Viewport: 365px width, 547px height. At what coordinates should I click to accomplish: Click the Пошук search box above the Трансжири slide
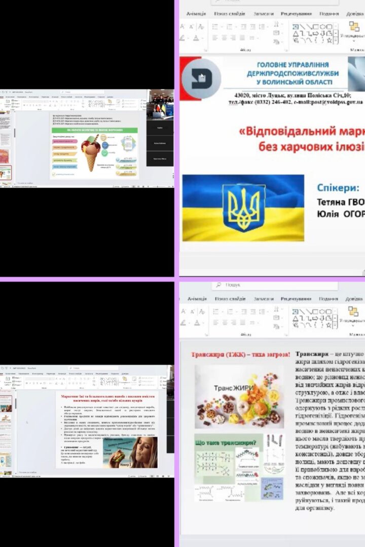[x=275, y=285]
